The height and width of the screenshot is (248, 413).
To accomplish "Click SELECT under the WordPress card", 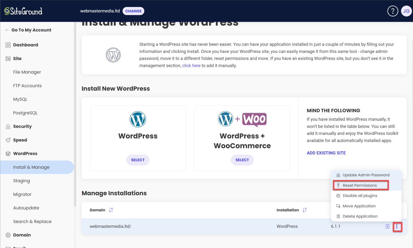I will click(138, 160).
